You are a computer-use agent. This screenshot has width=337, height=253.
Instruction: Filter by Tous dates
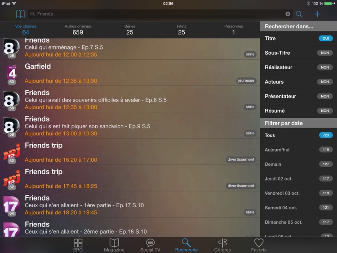pyautogui.click(x=298, y=135)
